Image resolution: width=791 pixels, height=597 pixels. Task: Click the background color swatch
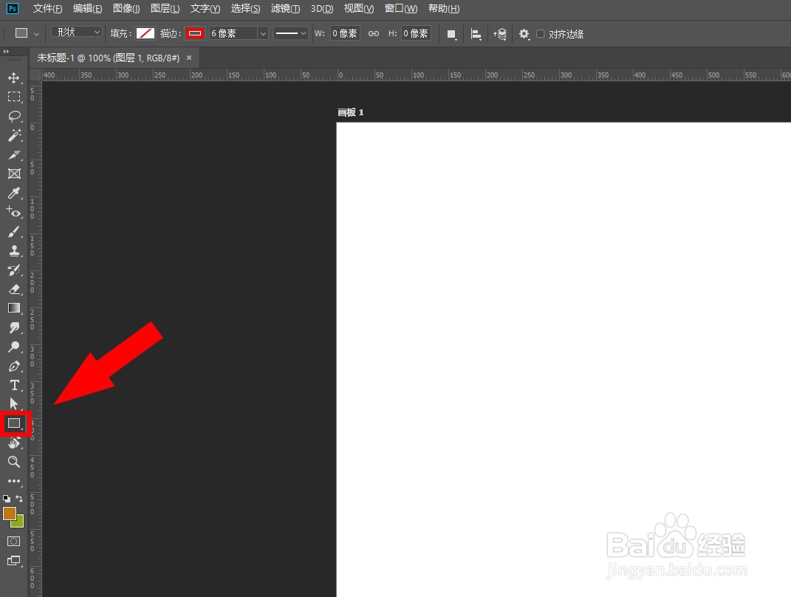pos(19,522)
